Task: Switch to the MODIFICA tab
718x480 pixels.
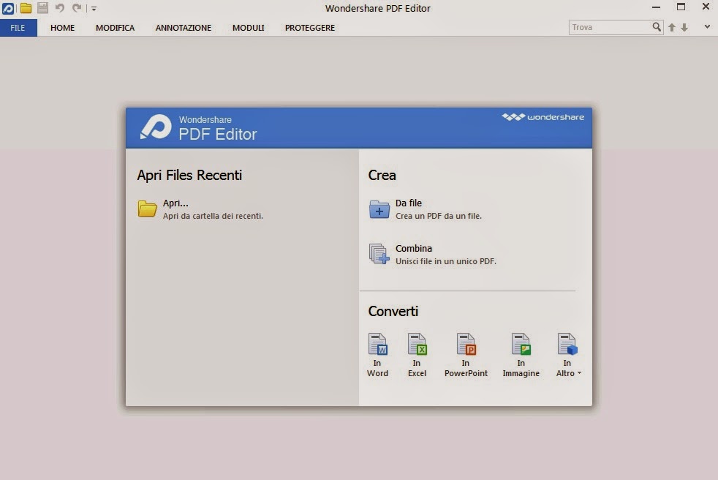Action: tap(115, 28)
